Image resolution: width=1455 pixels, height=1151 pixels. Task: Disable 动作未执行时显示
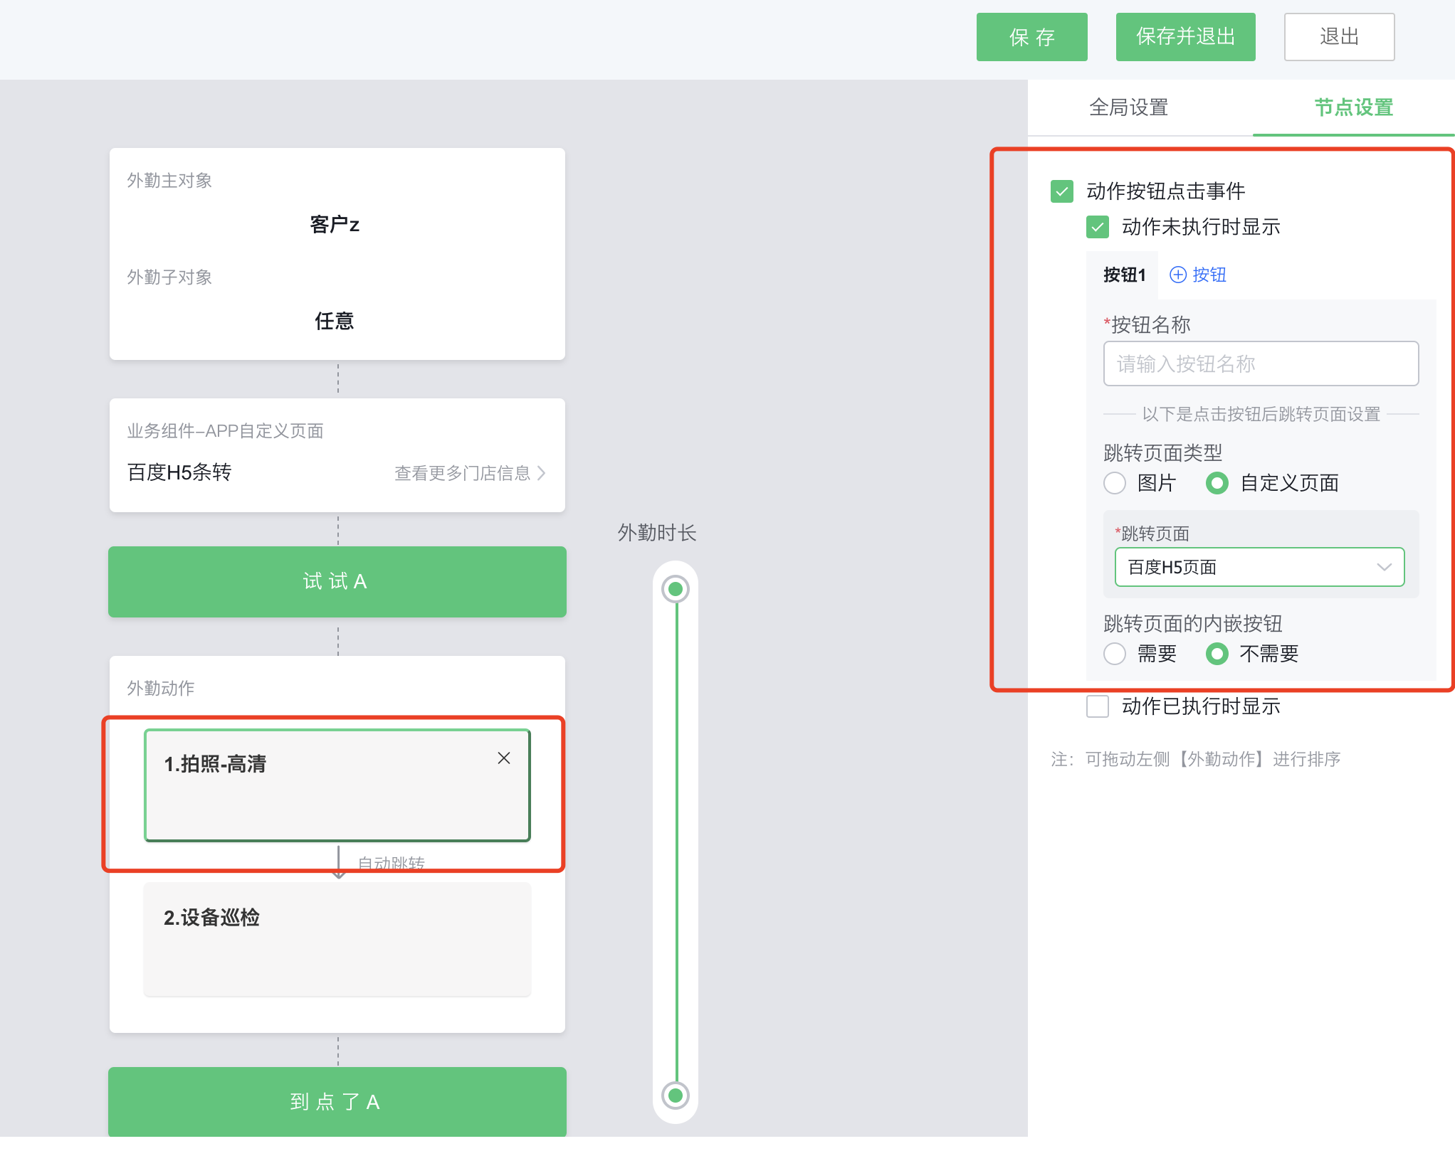pos(1097,228)
